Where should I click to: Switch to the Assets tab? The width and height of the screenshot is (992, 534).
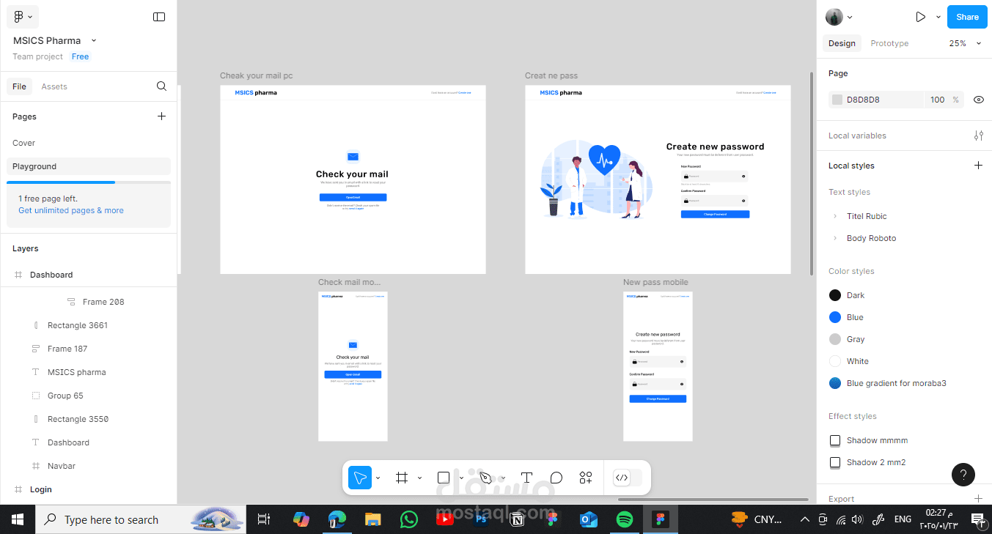[54, 86]
